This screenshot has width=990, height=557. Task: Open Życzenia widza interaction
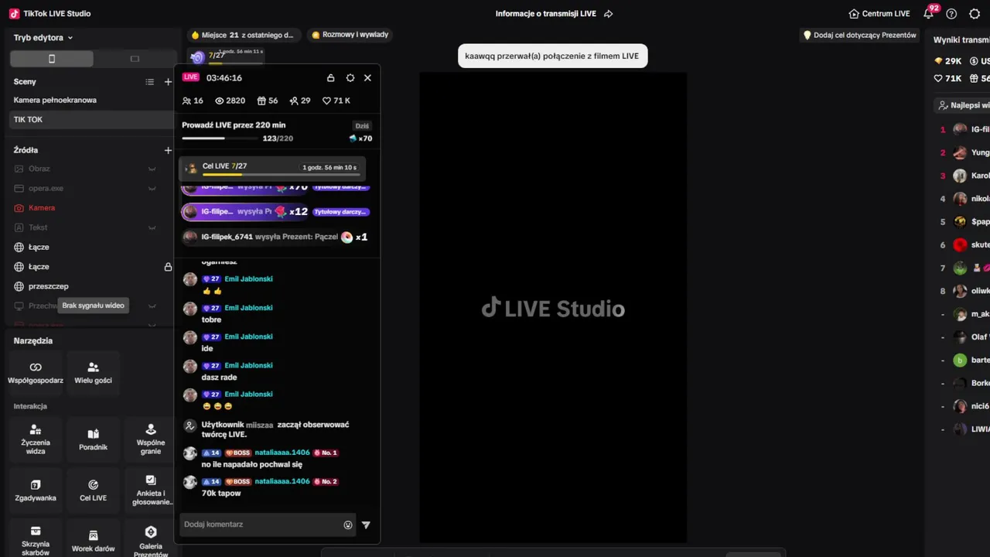[x=36, y=440]
